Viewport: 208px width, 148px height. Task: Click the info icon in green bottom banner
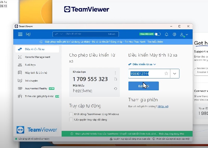point(72,134)
